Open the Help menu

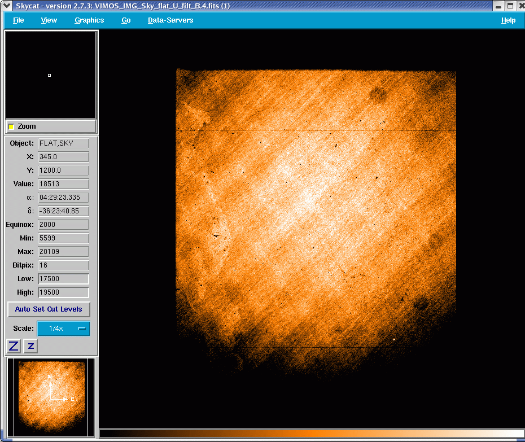(x=508, y=20)
